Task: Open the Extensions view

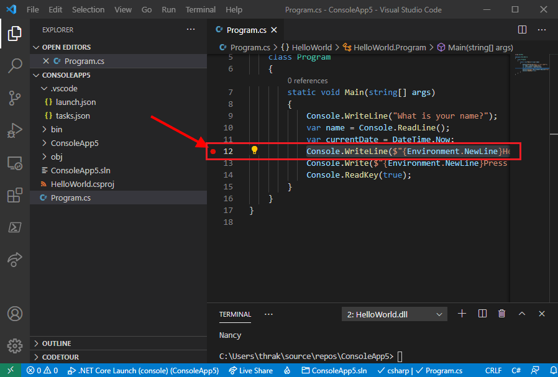Action: coord(15,195)
